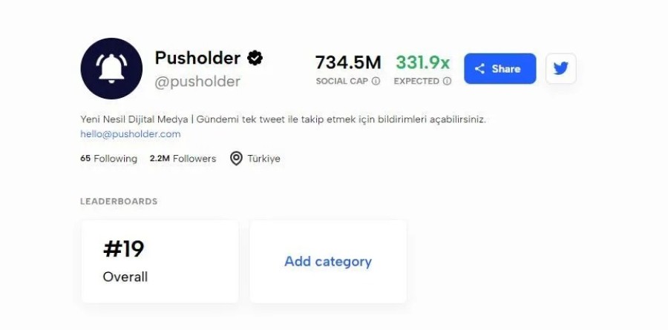Open the Social Cap info icon
668x330 pixels.
click(376, 81)
